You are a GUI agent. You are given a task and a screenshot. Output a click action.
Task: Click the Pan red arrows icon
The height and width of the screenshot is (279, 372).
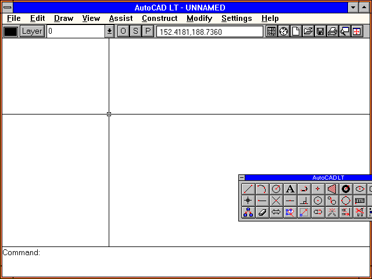pos(357,31)
